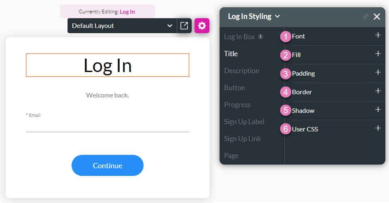
Task: Switch to the Progress styling tab
Action: coord(237,105)
